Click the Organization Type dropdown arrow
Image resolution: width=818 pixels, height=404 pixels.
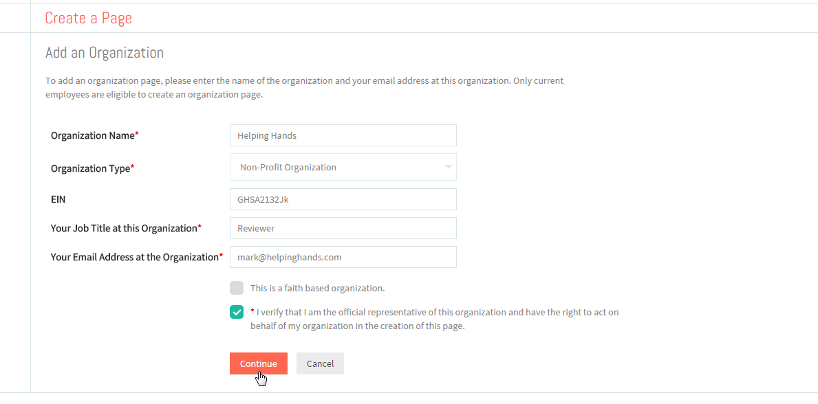click(448, 168)
